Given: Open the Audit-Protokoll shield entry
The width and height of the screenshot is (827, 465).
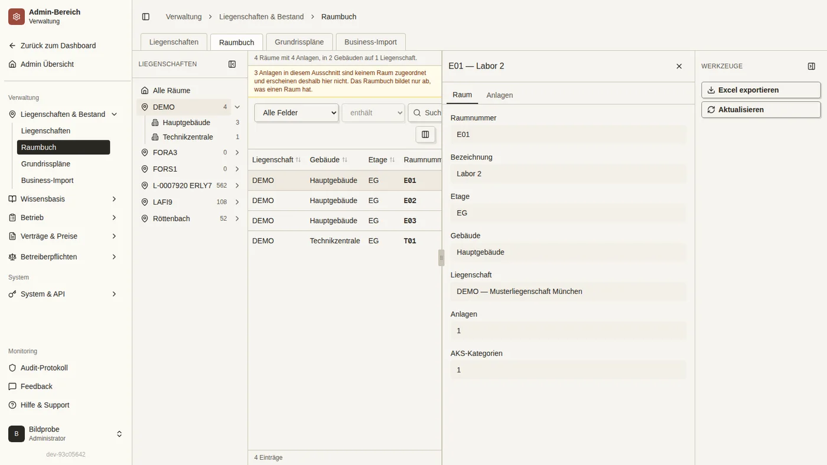Looking at the screenshot, I should tap(12, 368).
